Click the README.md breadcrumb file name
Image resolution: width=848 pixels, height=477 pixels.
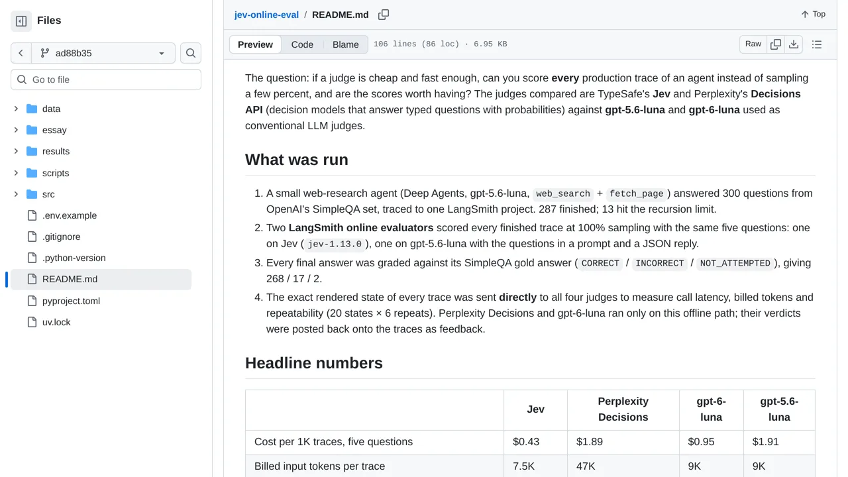(340, 15)
